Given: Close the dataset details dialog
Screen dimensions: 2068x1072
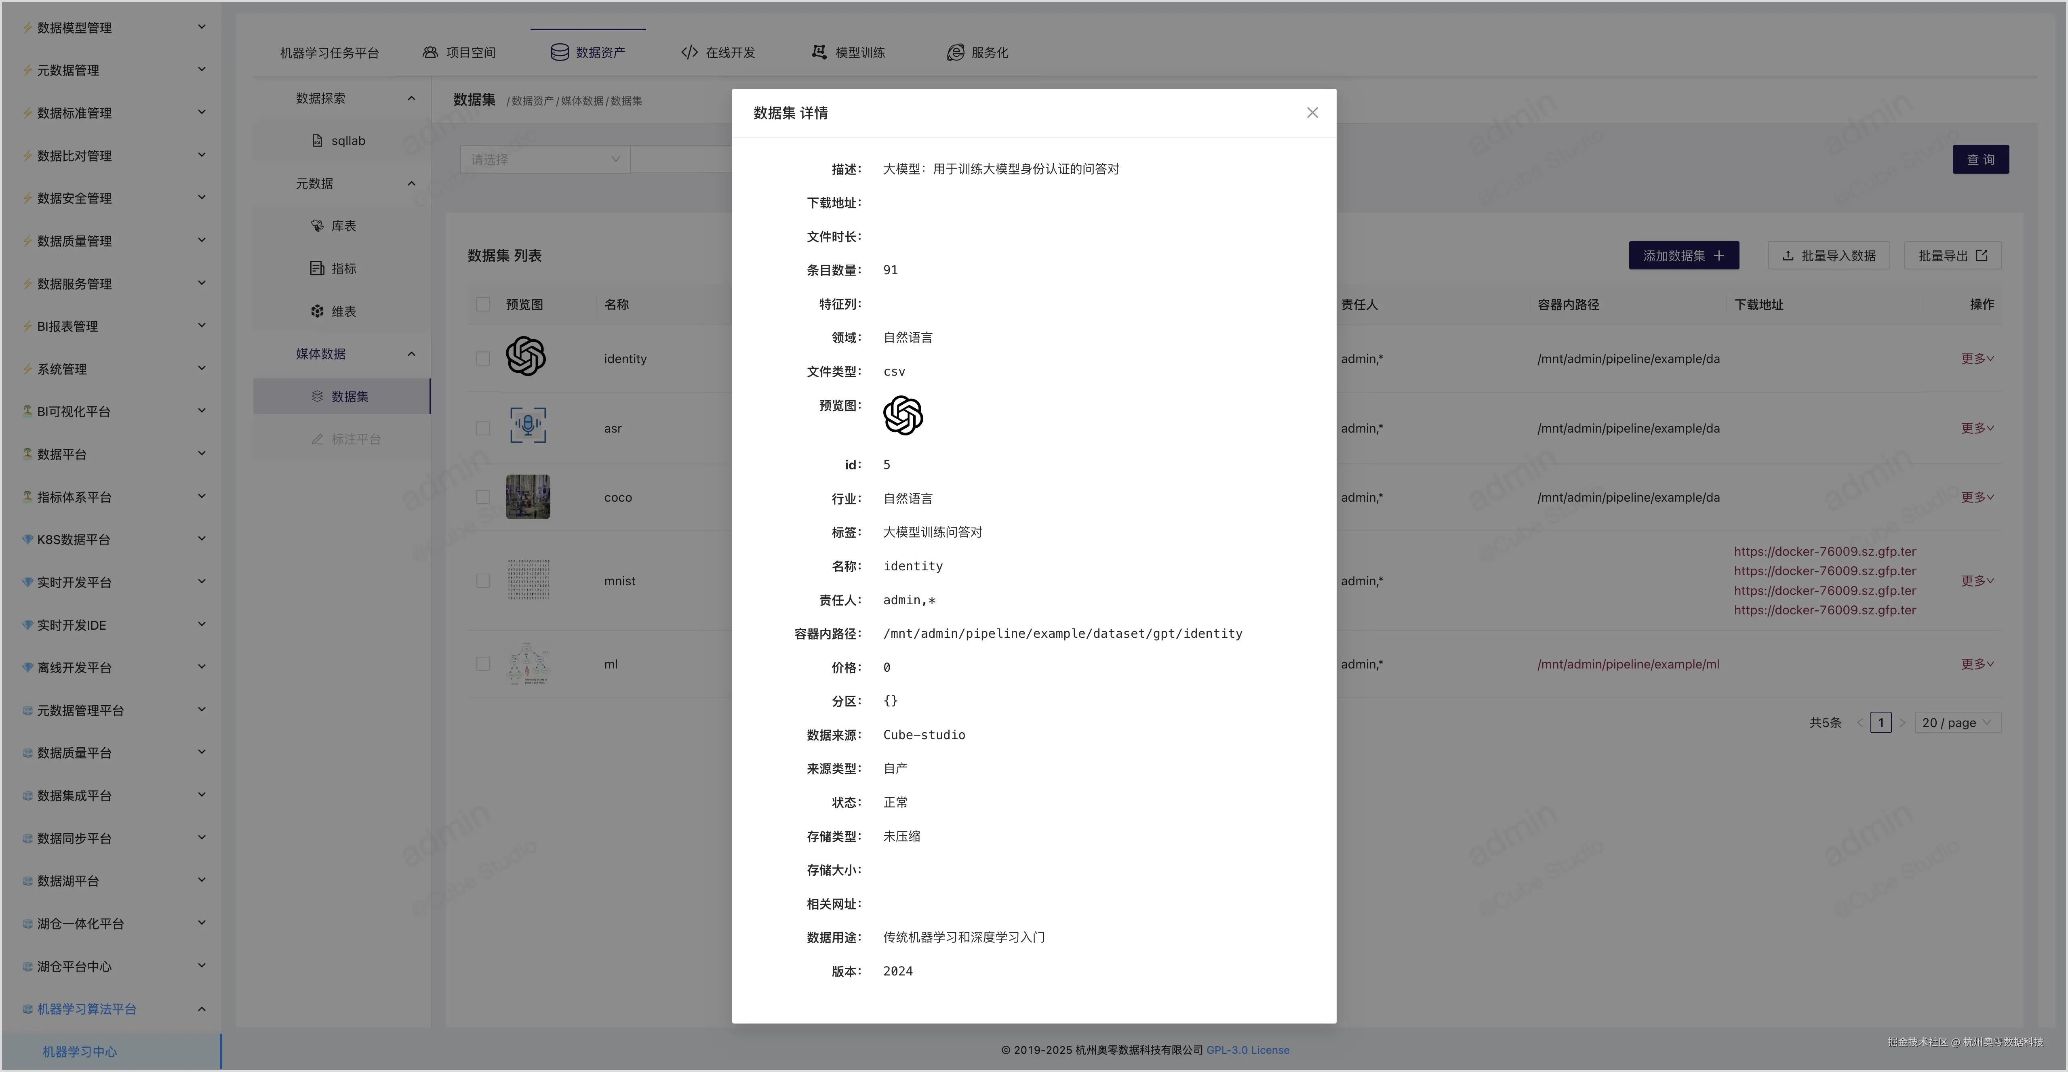Looking at the screenshot, I should (x=1312, y=113).
